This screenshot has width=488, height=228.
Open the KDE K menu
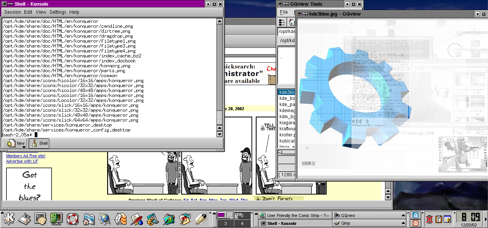point(9,218)
